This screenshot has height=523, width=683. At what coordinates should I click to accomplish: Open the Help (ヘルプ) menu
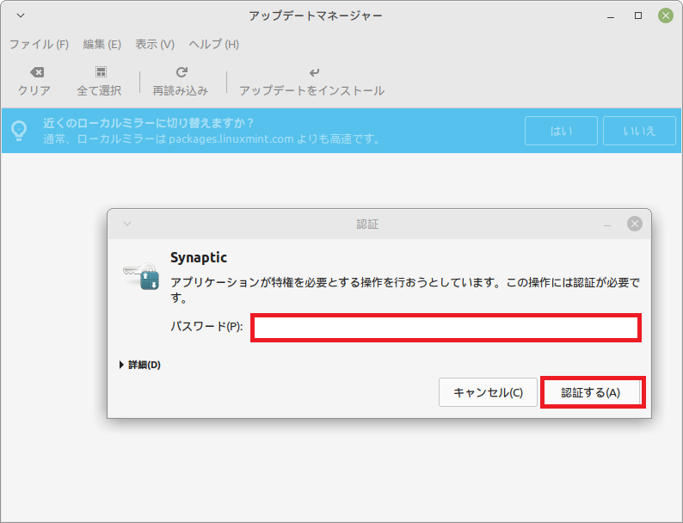point(214,45)
